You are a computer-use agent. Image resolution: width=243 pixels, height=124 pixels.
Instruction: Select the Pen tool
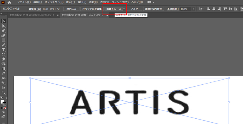(3, 31)
